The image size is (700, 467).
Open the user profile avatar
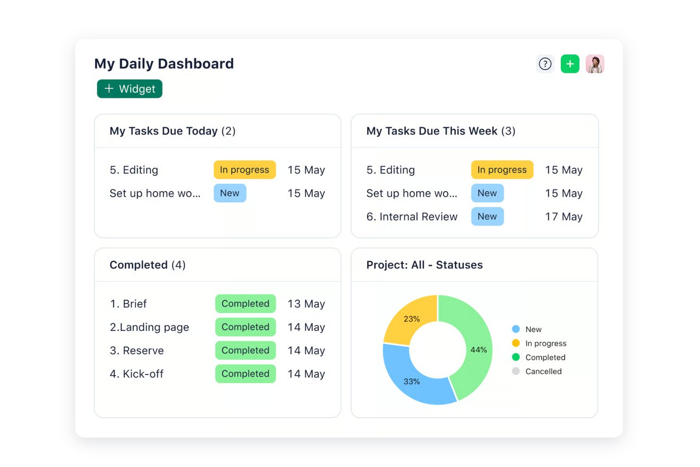pos(595,64)
